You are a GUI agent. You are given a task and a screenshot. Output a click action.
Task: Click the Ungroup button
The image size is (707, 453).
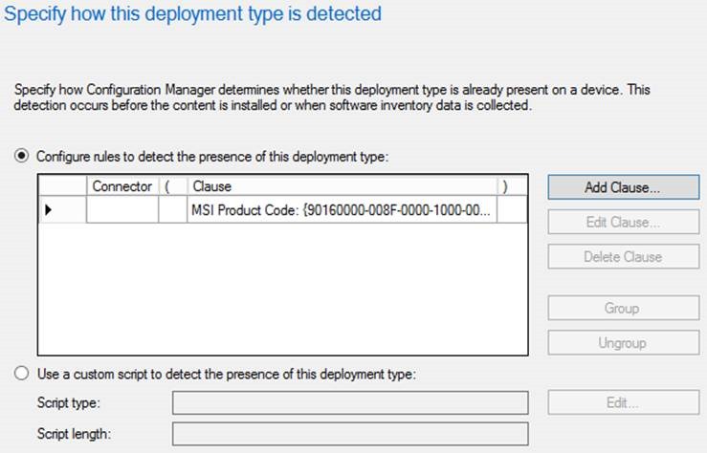pos(624,343)
